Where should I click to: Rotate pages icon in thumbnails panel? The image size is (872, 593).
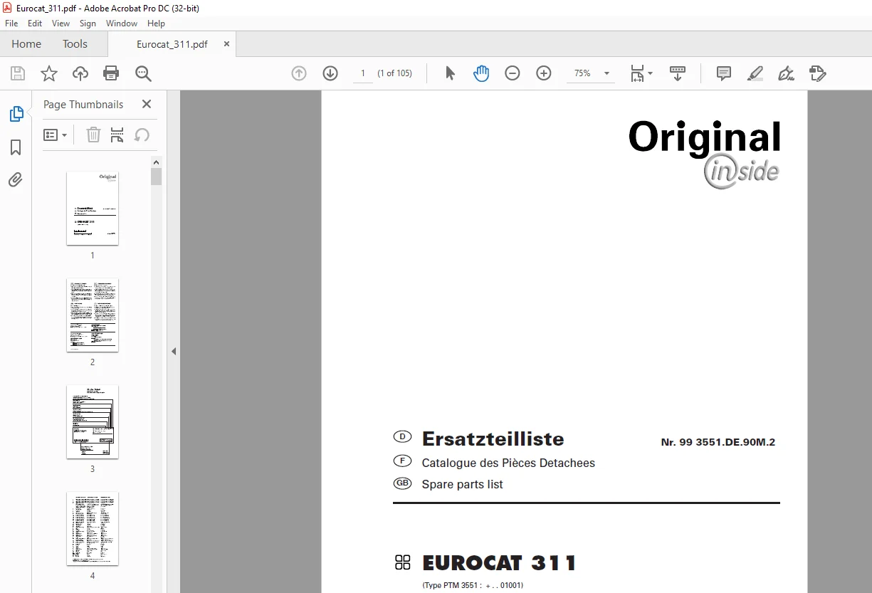142,135
